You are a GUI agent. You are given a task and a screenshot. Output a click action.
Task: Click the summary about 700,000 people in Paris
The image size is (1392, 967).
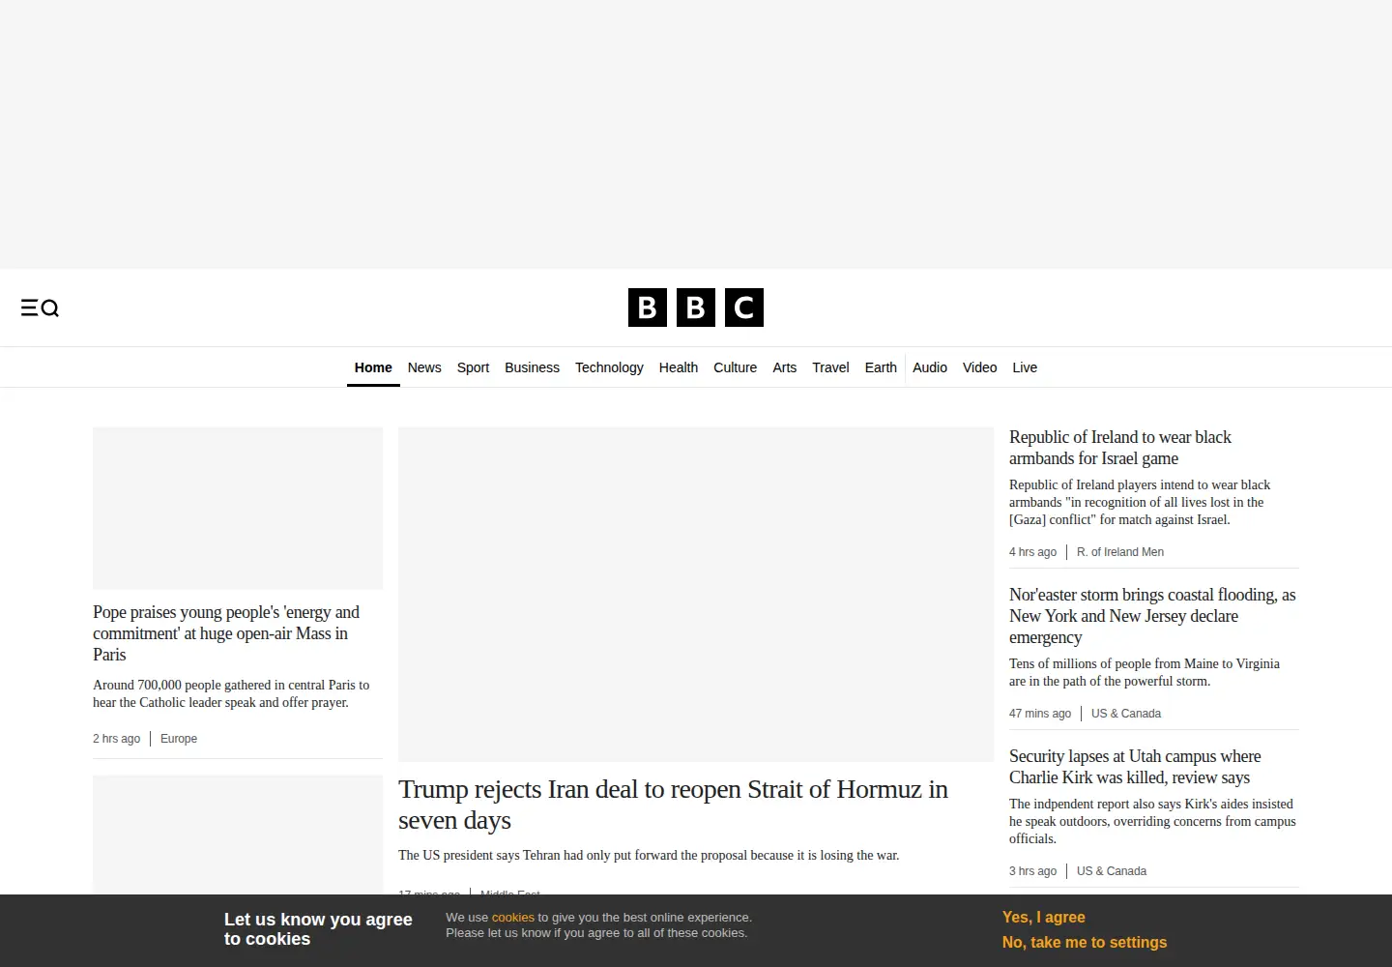(231, 693)
